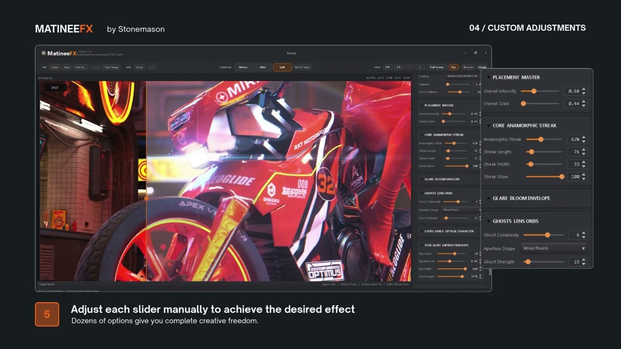The width and height of the screenshot is (621, 349).
Task: Increment Ghost Complexity value in enlarged callout
Action: click(584, 233)
